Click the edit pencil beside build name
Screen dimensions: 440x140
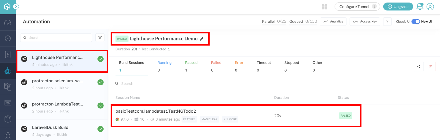coord(201,39)
